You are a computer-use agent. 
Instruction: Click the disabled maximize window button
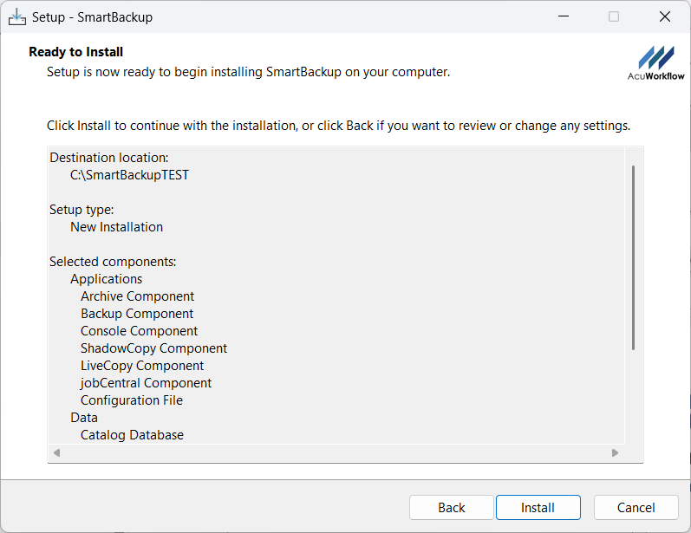[x=614, y=16]
